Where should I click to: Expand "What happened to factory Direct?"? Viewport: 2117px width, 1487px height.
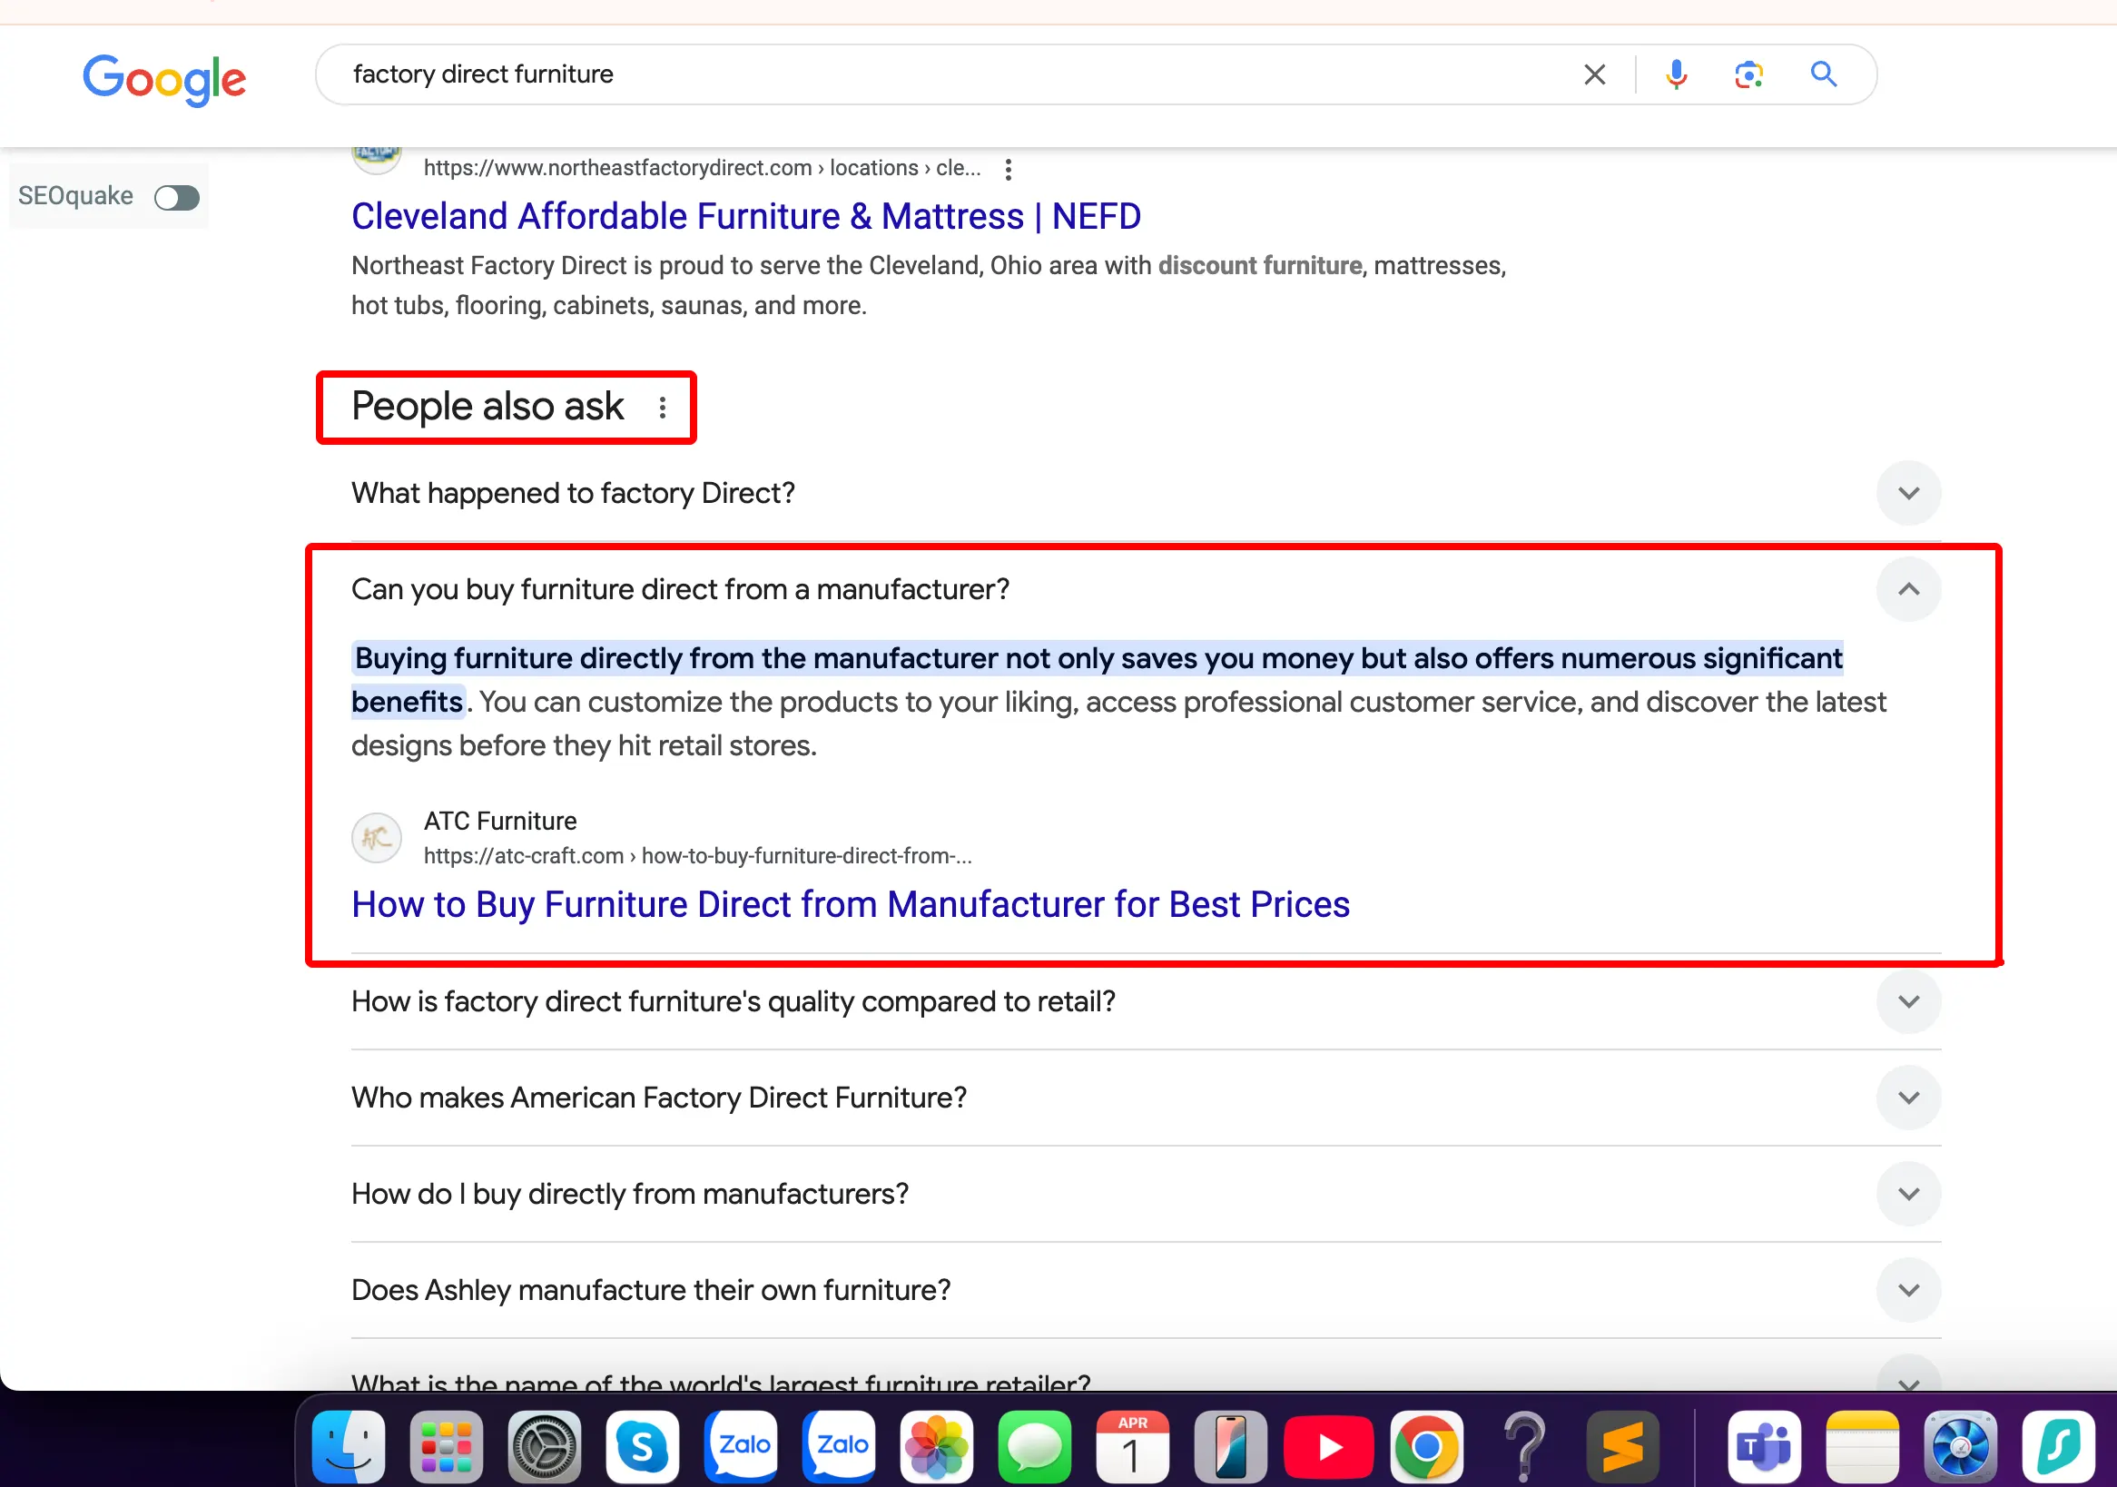(x=1908, y=493)
